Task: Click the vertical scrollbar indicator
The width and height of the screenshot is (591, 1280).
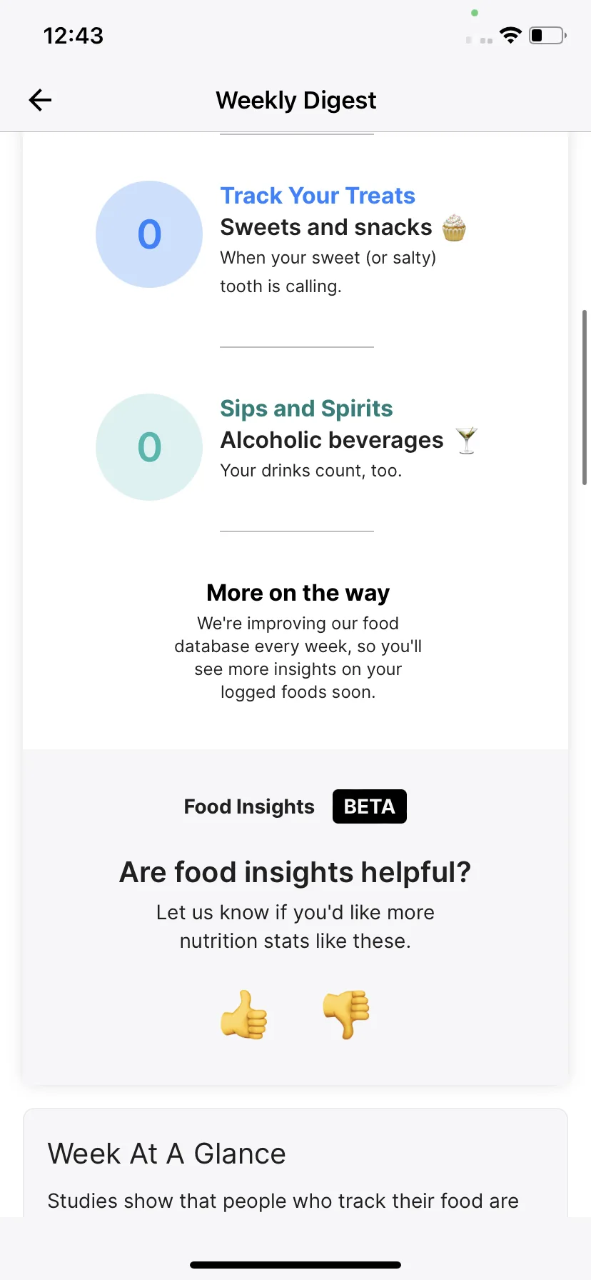Action: [585, 397]
